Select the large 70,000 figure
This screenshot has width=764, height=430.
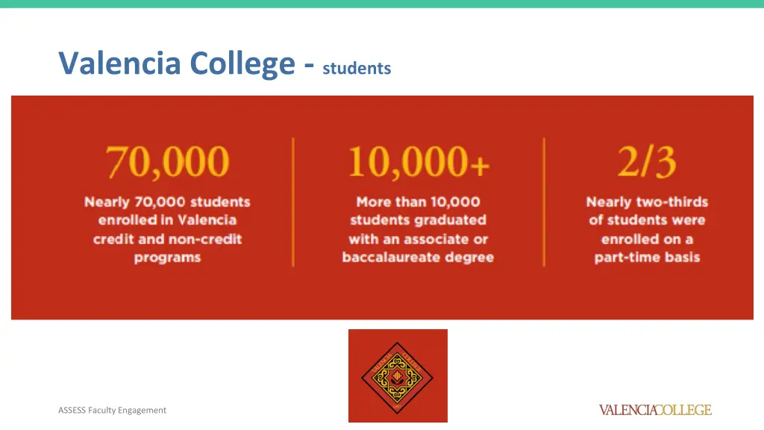point(167,162)
